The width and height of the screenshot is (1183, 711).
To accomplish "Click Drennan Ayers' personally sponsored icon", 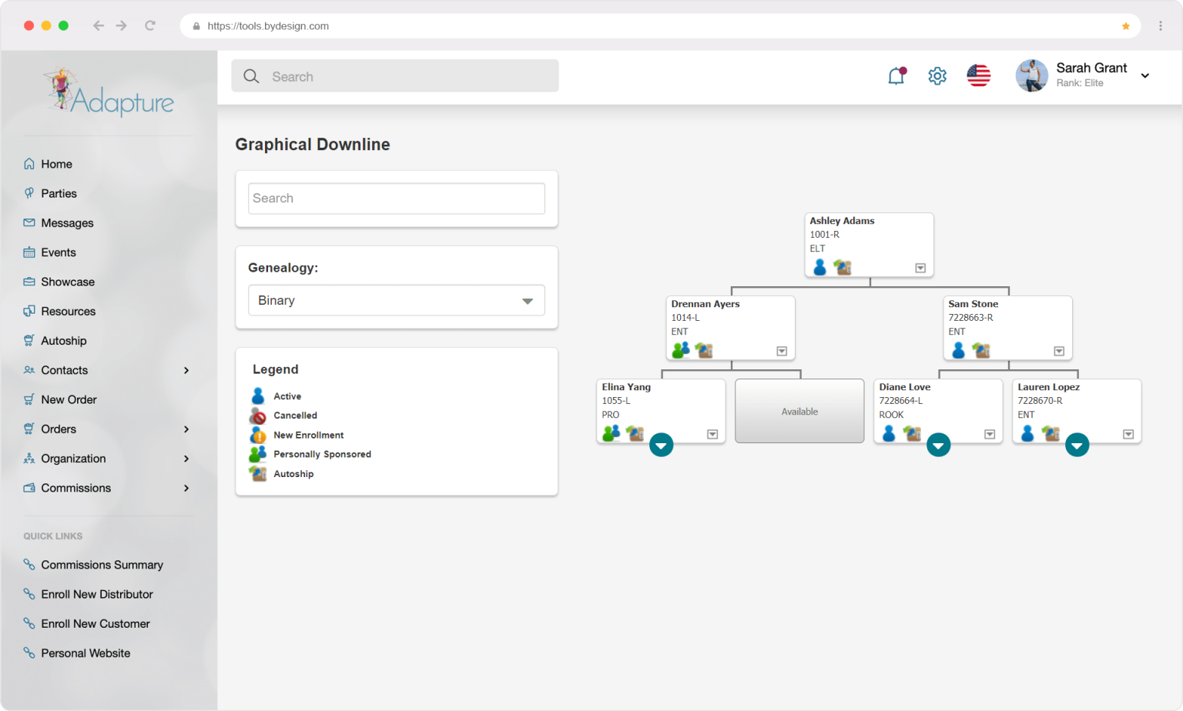I will pyautogui.click(x=681, y=351).
